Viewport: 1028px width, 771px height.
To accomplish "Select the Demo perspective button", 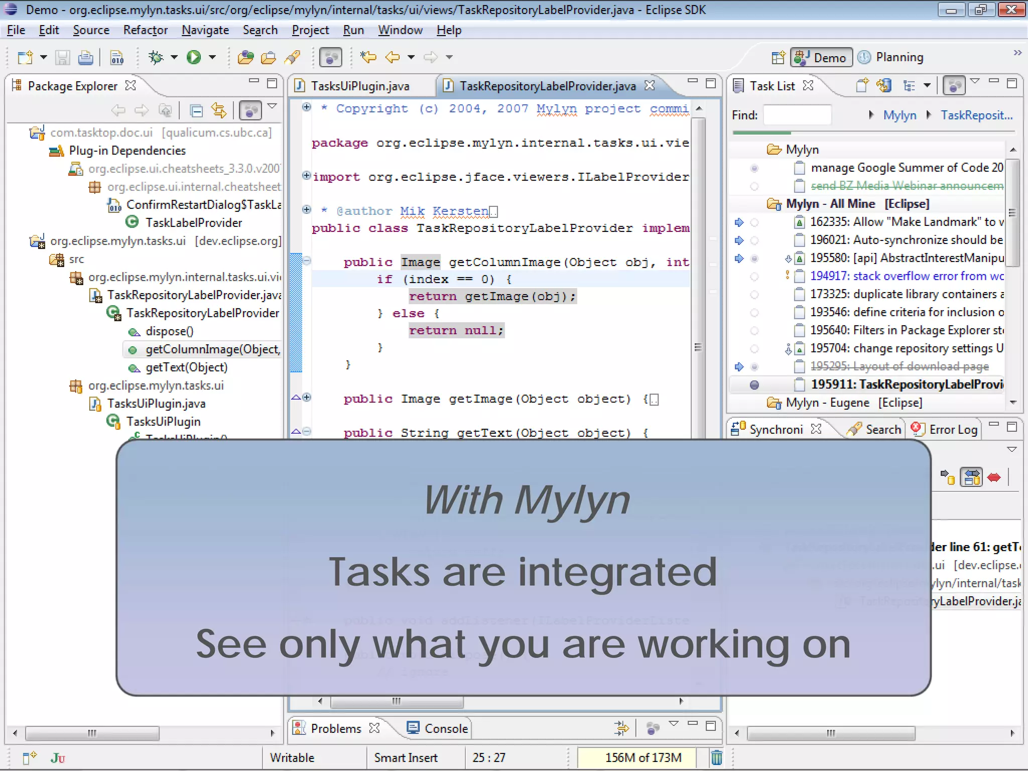I will click(821, 57).
